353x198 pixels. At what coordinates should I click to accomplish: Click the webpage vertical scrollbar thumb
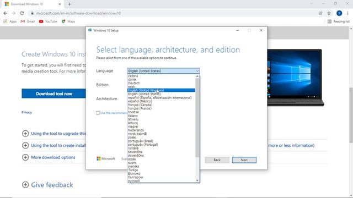(351, 115)
